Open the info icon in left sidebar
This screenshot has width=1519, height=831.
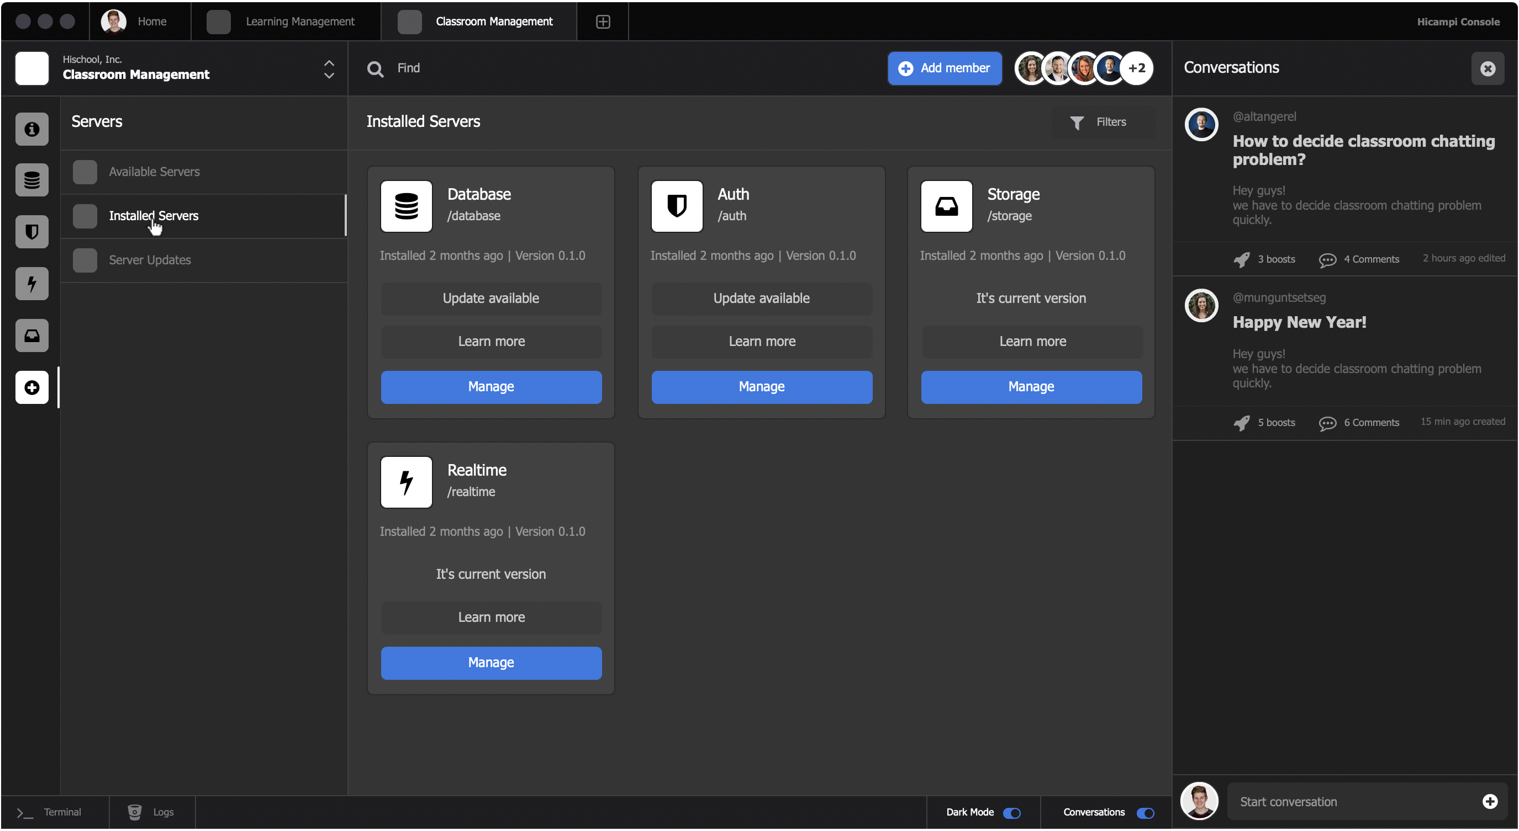(32, 129)
